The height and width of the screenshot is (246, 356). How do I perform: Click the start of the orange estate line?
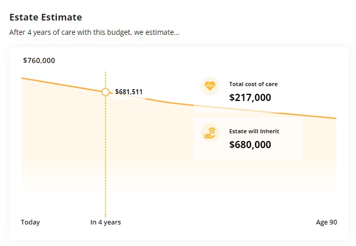[x=23, y=78]
